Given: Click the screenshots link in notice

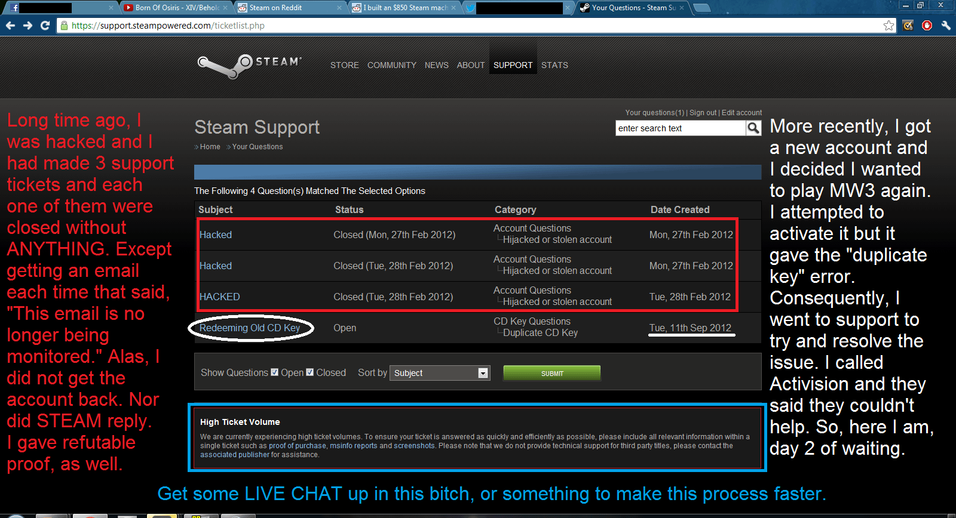Looking at the screenshot, I should point(414,446).
